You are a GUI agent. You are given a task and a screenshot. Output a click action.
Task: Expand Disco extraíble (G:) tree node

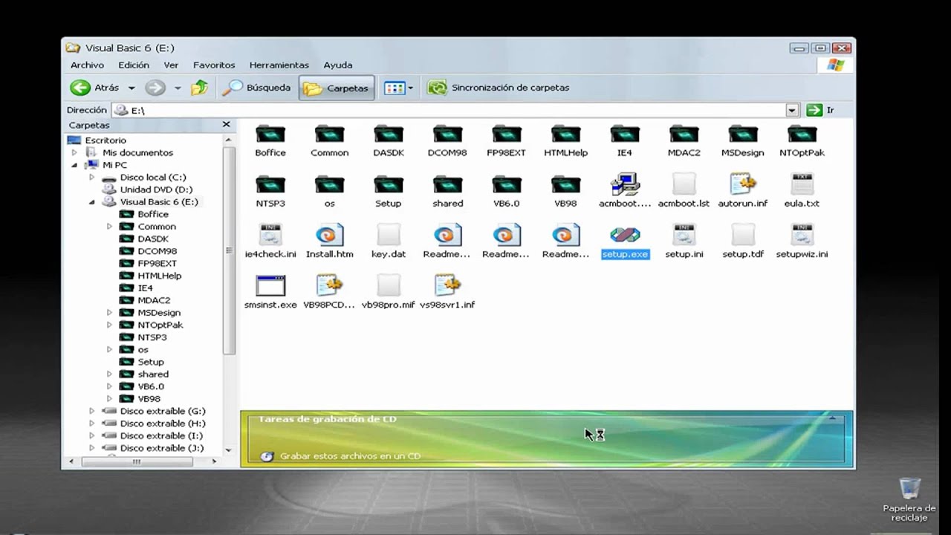click(x=92, y=411)
